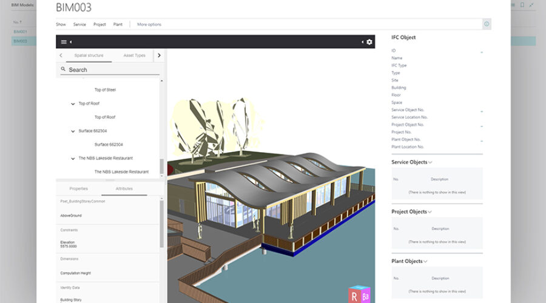Click the panel splitter handle below the tree

[110, 181]
